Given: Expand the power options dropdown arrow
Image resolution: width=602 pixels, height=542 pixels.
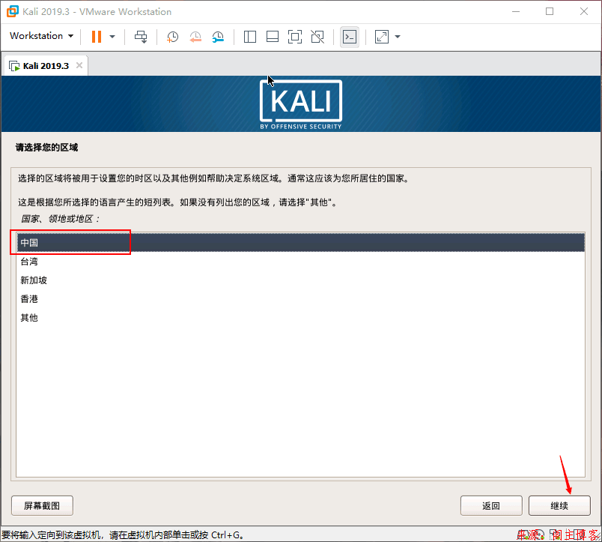Looking at the screenshot, I should 112,37.
